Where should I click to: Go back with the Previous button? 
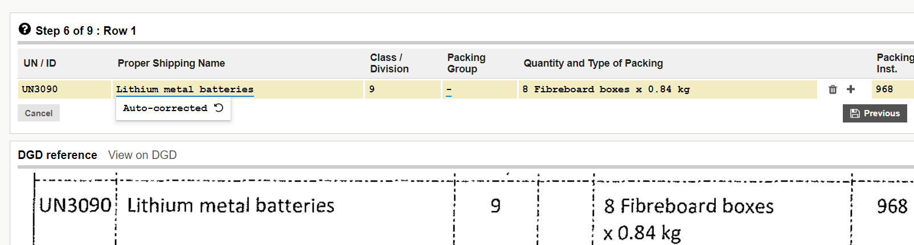[x=875, y=113]
